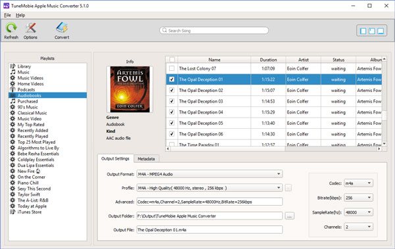Open Recently Added playlist
Screen dimensions: 395x249
[x=33, y=130]
